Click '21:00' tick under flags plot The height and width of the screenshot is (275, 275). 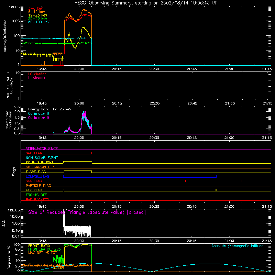click(x=229, y=207)
